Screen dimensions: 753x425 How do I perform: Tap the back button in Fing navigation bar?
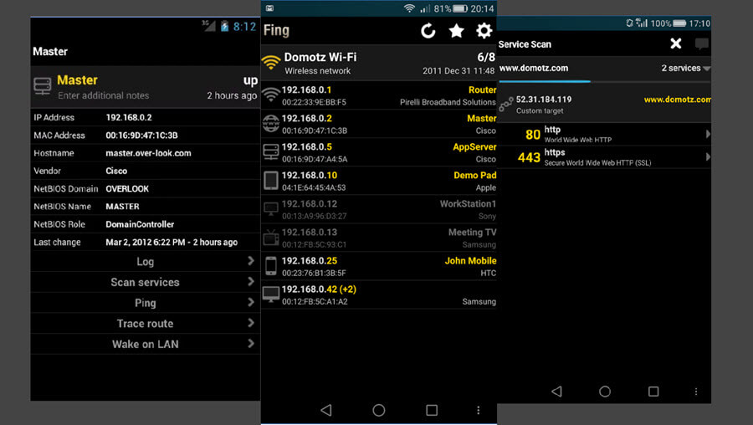[326, 410]
